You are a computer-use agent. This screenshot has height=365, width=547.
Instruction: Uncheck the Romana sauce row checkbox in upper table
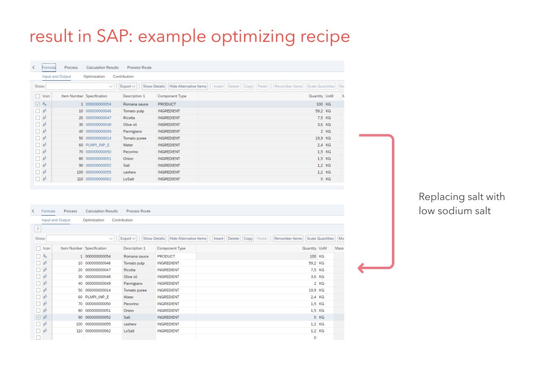pos(38,104)
